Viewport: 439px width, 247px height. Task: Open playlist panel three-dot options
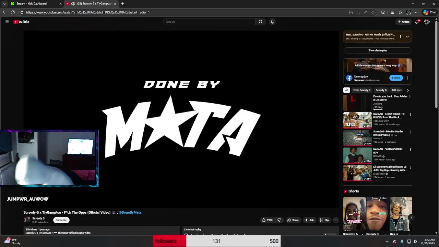(x=401, y=37)
